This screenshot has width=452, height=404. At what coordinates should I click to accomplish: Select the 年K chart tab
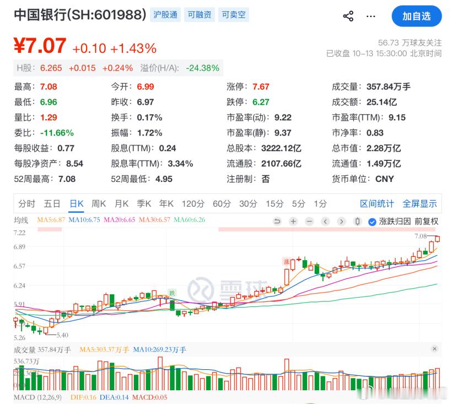click(x=166, y=204)
